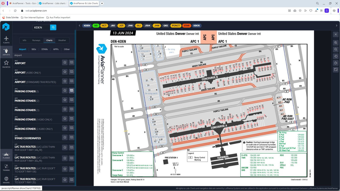Viewport: 340px width, 191px height.
Task: Select the HCT waypoint chip
Action: pyautogui.click(x=104, y=26)
